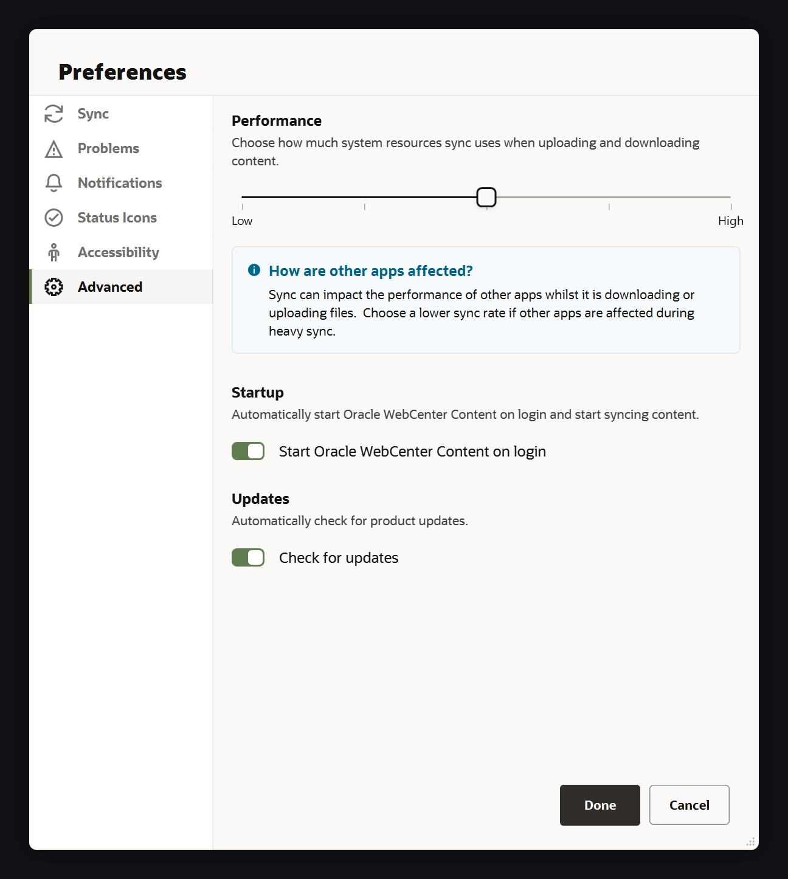The width and height of the screenshot is (788, 879).
Task: Select the Status Icons tab label
Action: [117, 218]
